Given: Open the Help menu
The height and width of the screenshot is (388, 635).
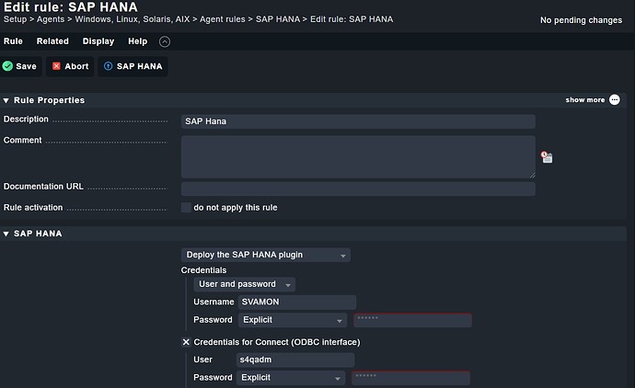Looking at the screenshot, I should tap(138, 41).
